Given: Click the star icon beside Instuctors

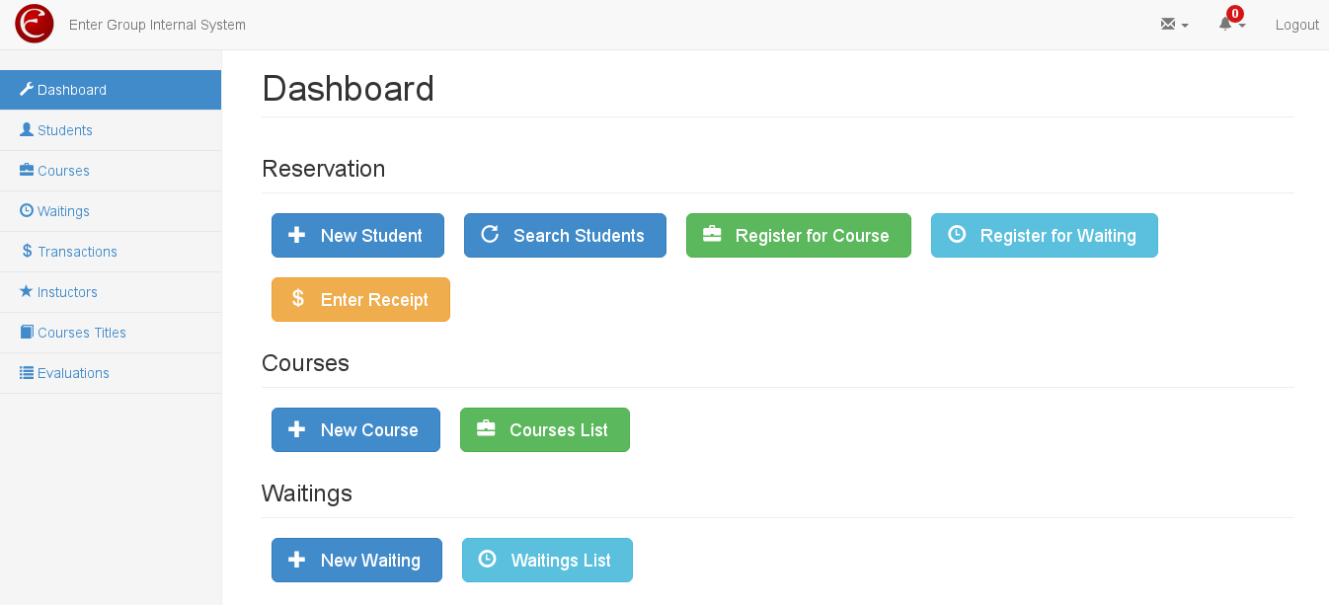Looking at the screenshot, I should click(x=27, y=291).
